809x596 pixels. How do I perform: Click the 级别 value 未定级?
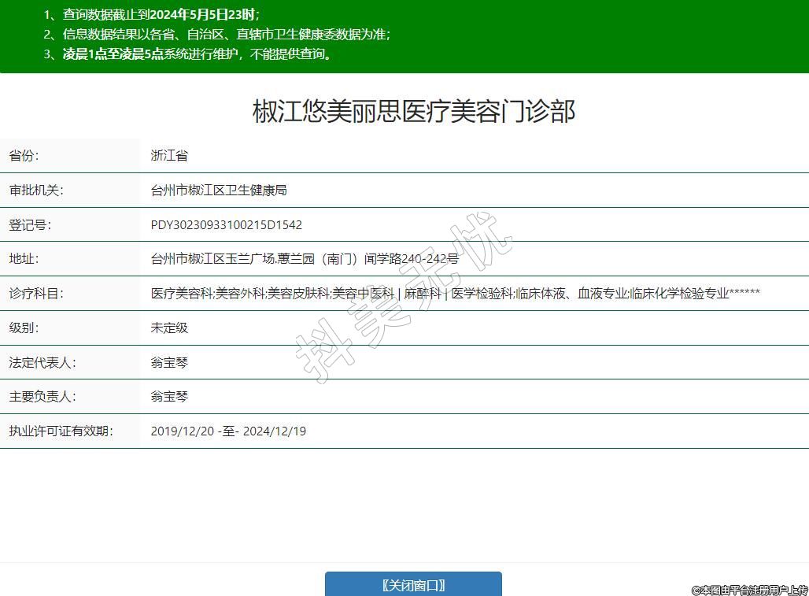pyautogui.click(x=169, y=328)
